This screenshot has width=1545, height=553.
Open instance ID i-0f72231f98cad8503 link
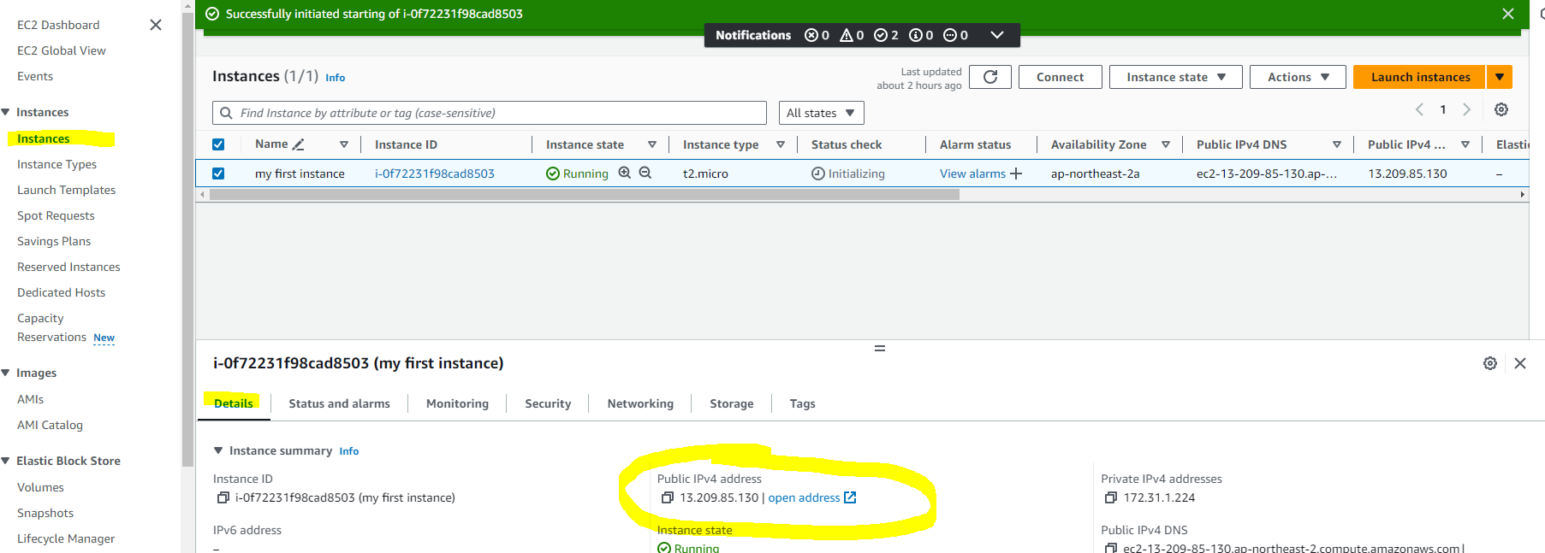[x=435, y=174]
